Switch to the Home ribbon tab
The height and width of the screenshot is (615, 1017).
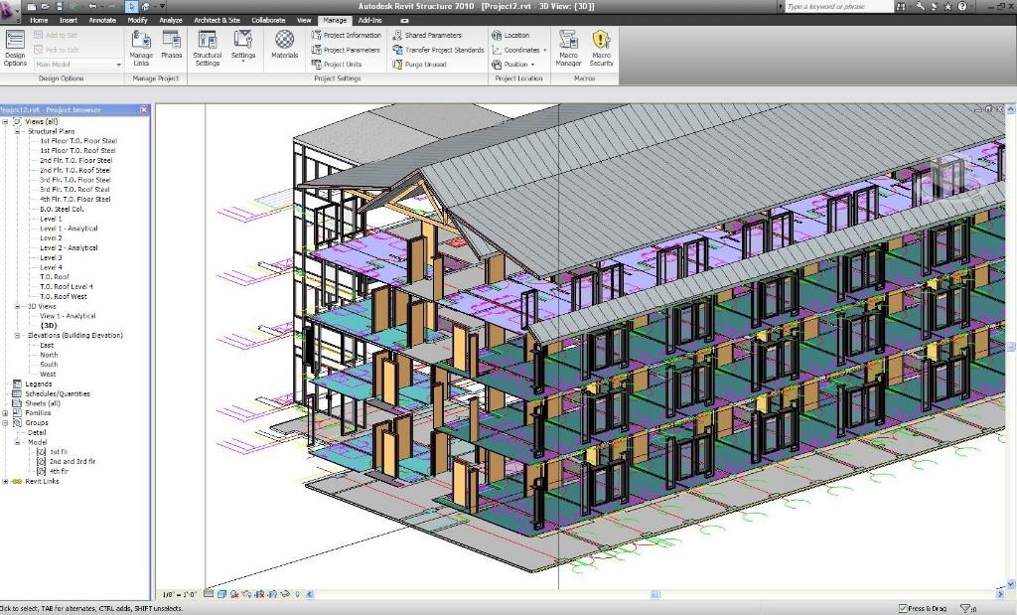click(39, 20)
